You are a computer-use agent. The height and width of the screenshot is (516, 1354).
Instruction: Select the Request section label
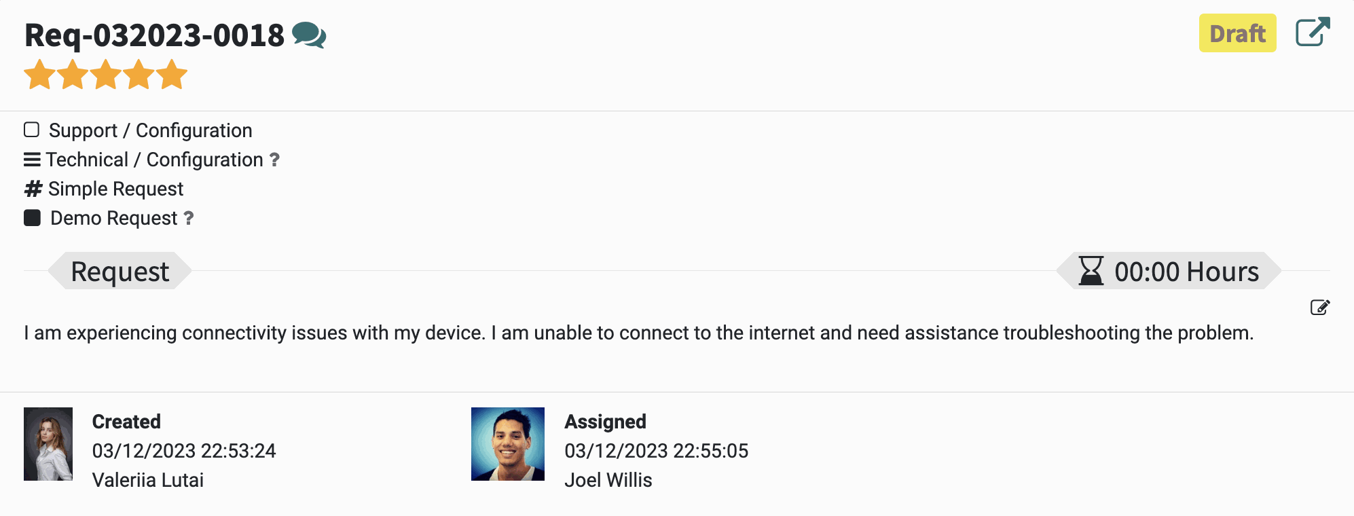120,271
